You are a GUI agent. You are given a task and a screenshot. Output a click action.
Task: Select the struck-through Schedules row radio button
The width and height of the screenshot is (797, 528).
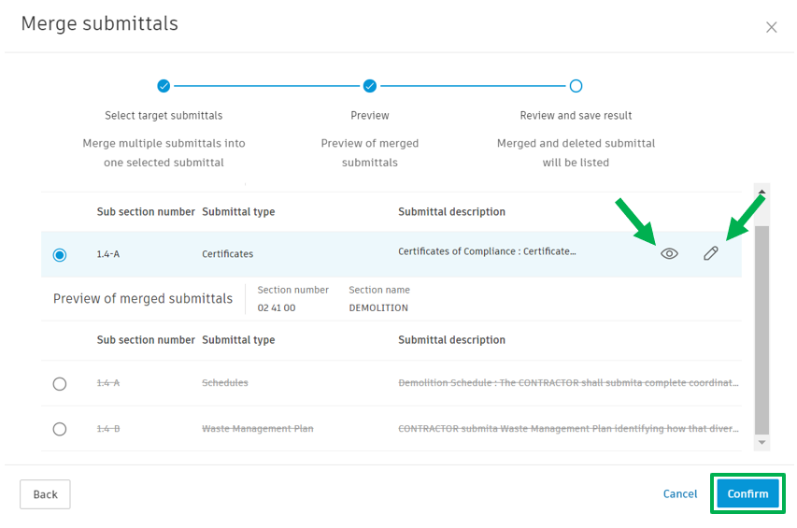pyautogui.click(x=60, y=384)
